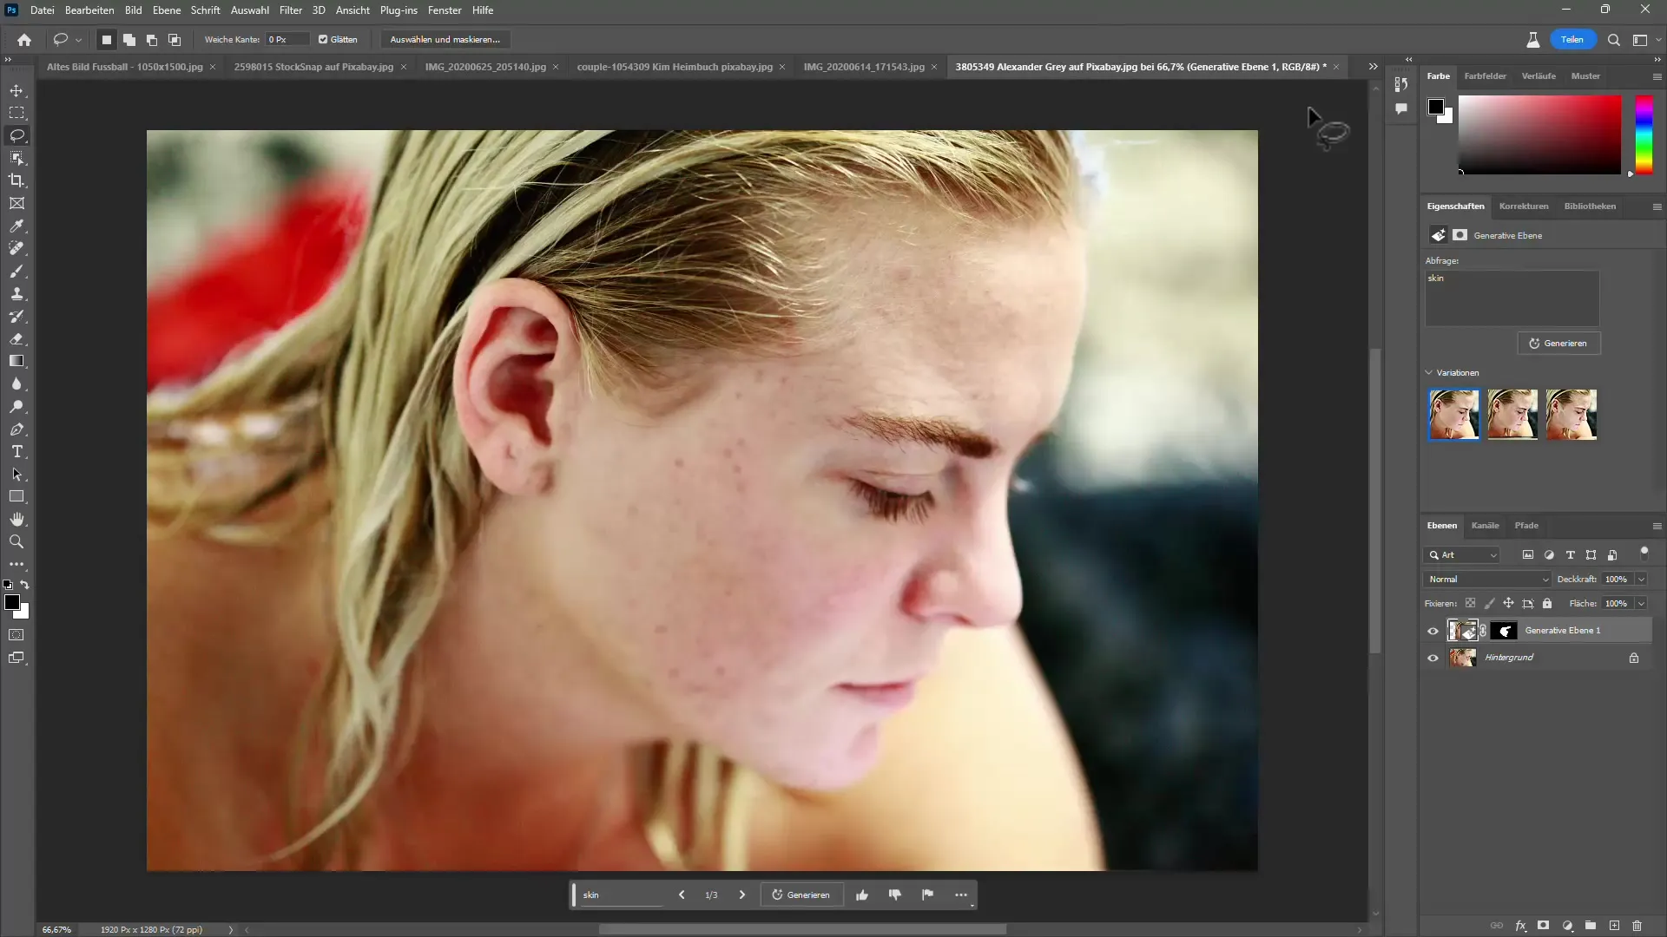Select variation thumbnail in Variationen panel
Viewport: 1667px width, 937px height.
pos(1454,414)
